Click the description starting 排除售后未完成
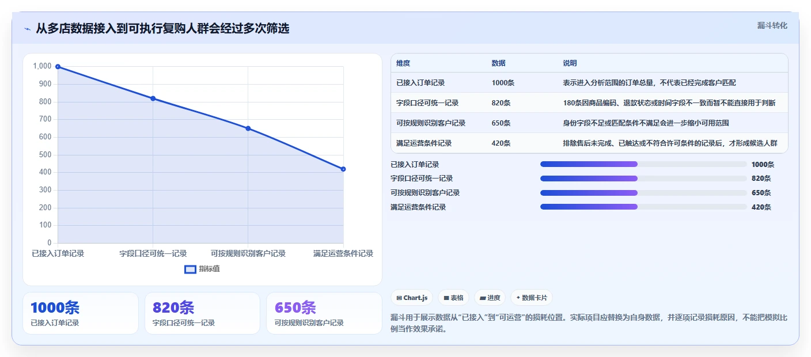 [670, 143]
